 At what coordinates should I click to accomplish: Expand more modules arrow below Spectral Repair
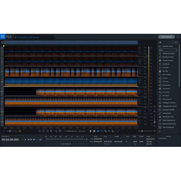click(x=160, y=131)
